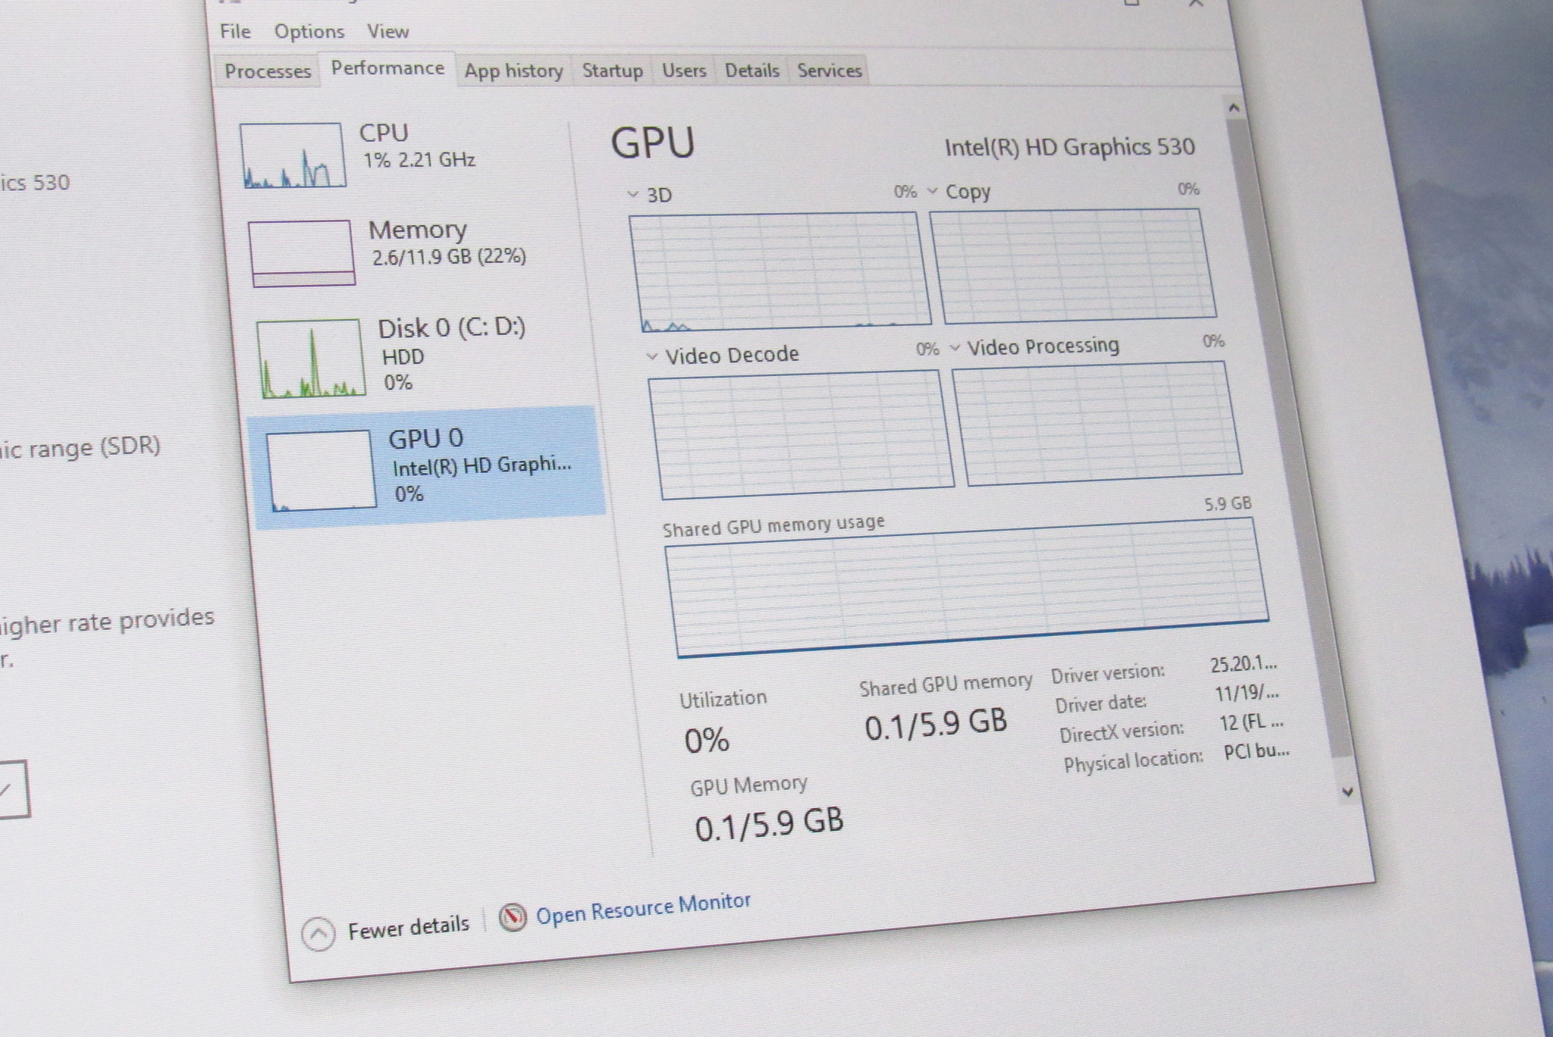Switch to the App history tab
Screen dimensions: 1553x1037
(x=513, y=71)
